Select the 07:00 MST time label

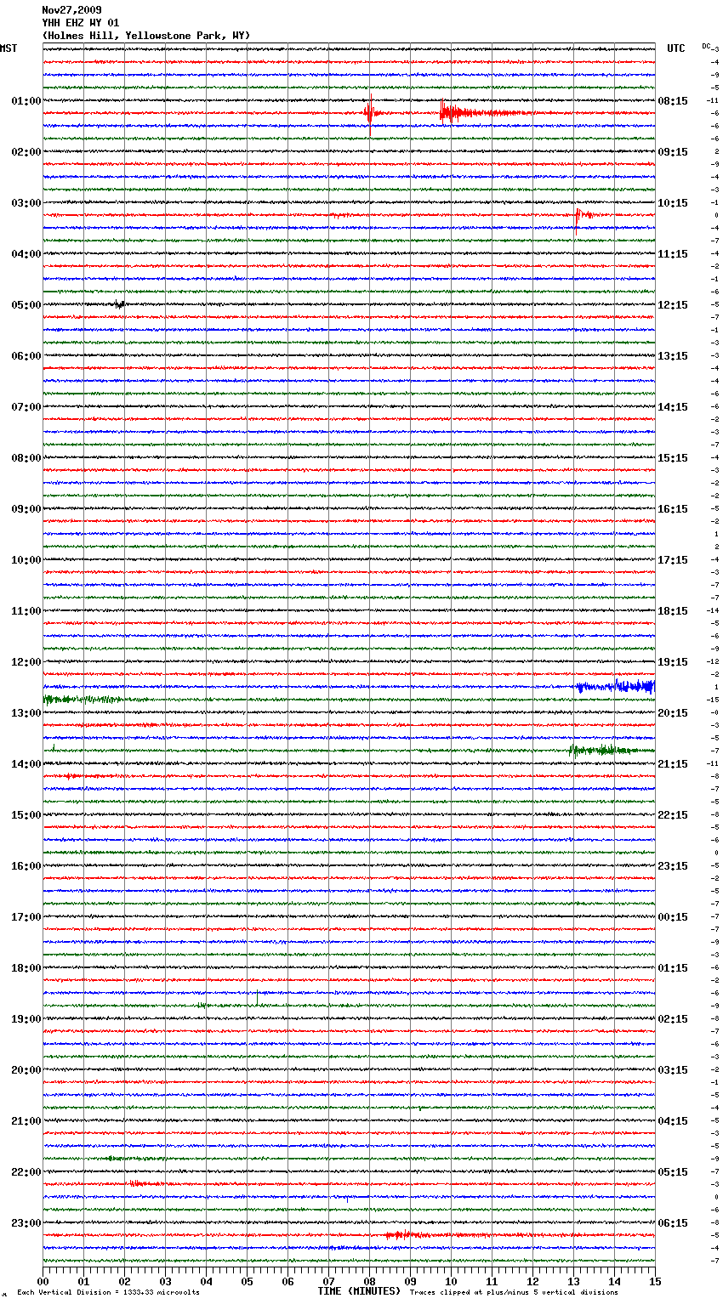pyautogui.click(x=26, y=407)
